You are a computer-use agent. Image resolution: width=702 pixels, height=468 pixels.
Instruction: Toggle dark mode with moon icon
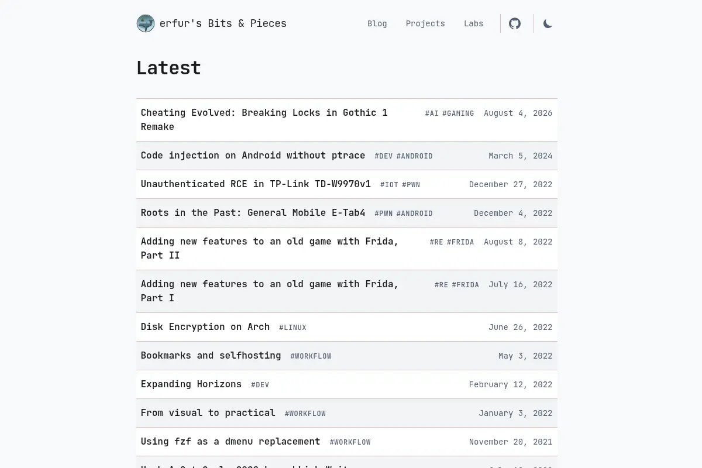pyautogui.click(x=548, y=23)
